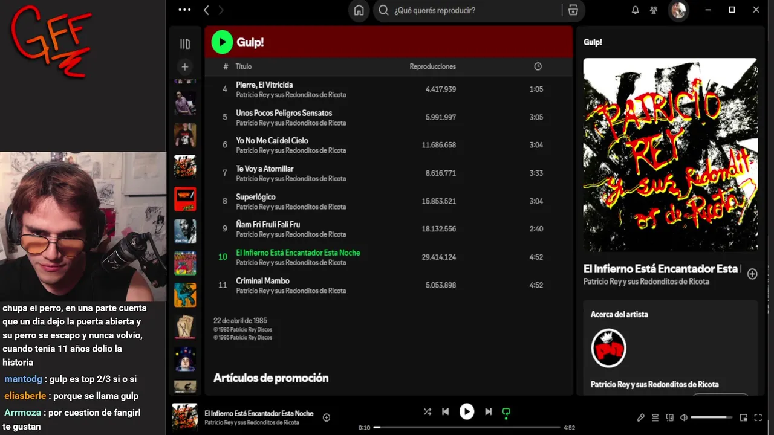This screenshot has width=774, height=435.
Task: Click now-playing cover in bottom bar
Action: click(185, 417)
